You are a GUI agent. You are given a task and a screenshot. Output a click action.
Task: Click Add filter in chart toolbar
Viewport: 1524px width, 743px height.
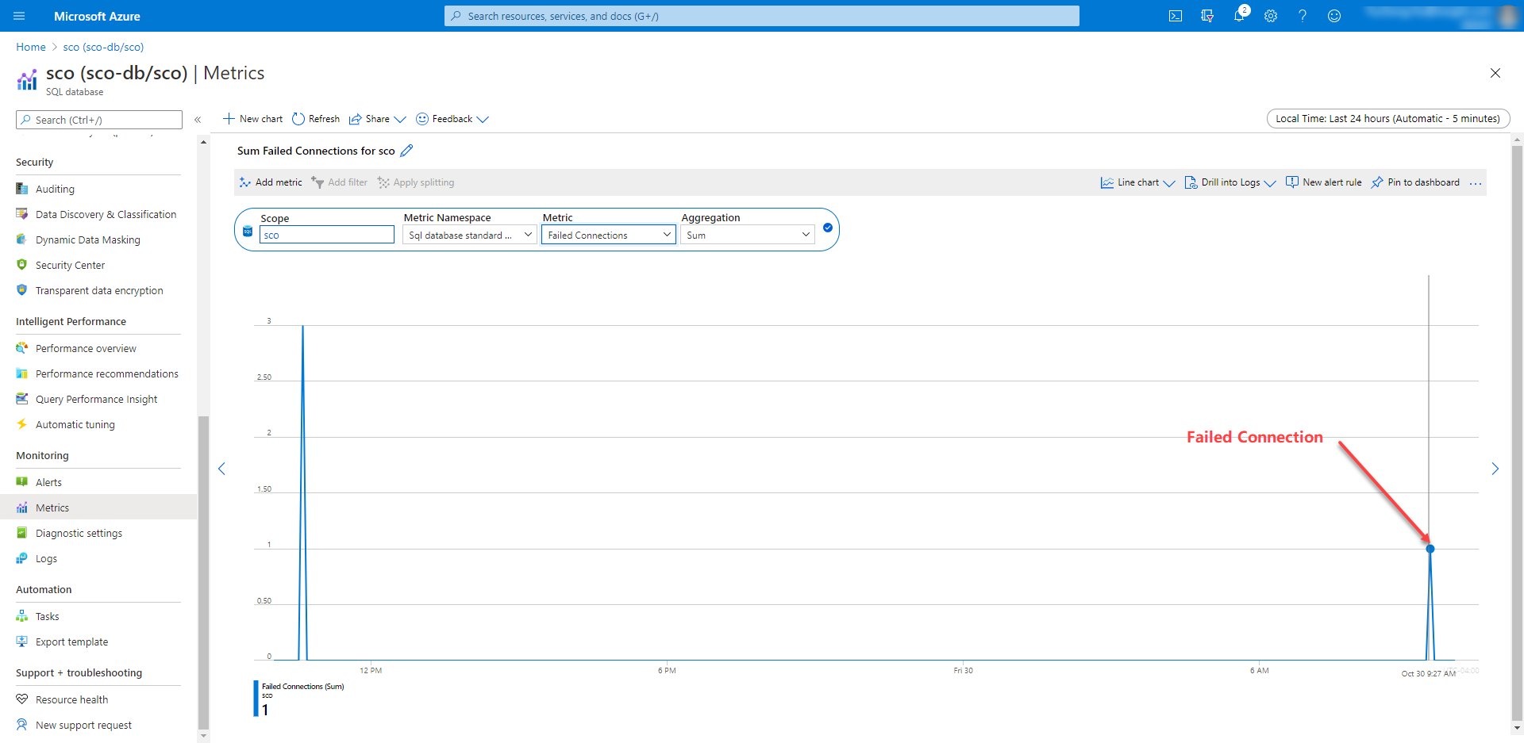[x=340, y=182]
